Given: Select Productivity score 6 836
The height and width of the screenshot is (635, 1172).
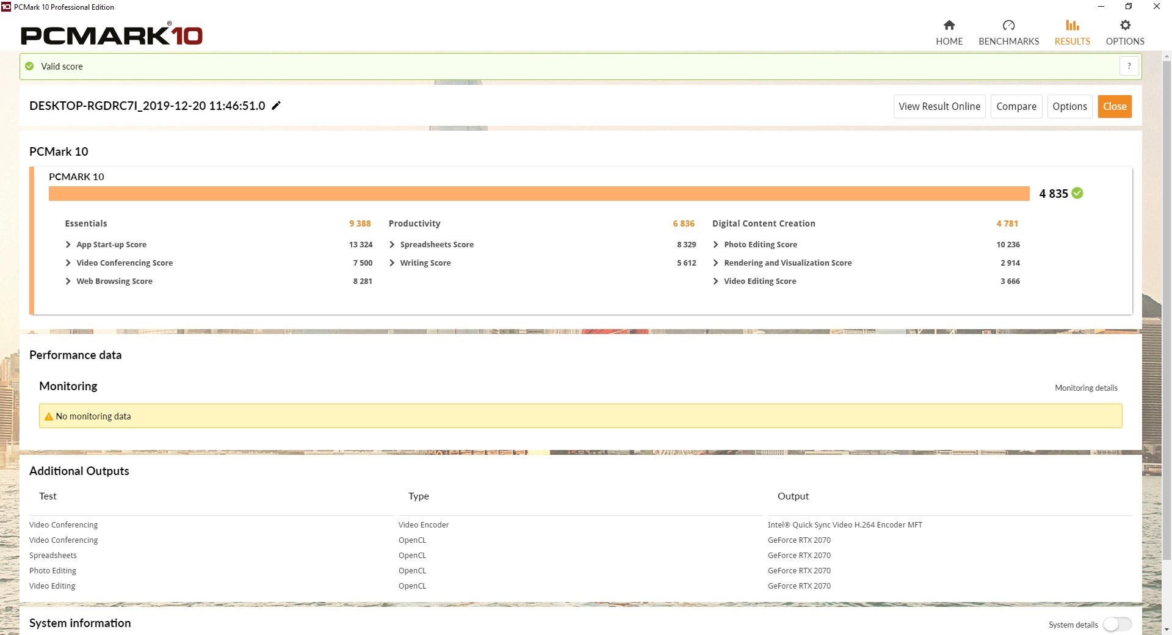Looking at the screenshot, I should coord(684,223).
